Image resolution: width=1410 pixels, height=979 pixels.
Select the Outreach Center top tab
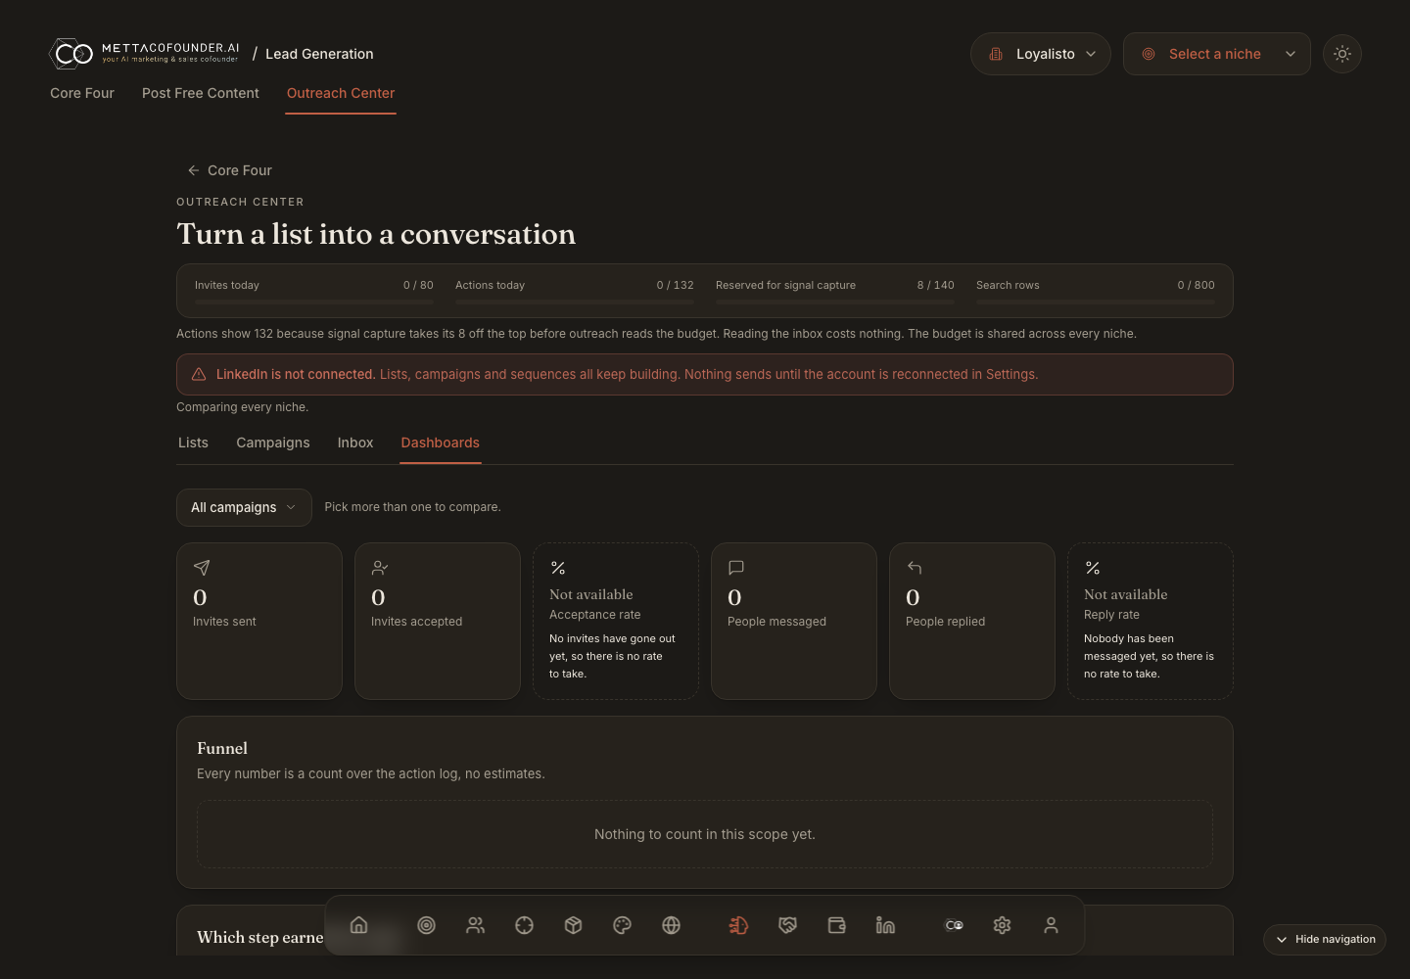pos(341,93)
